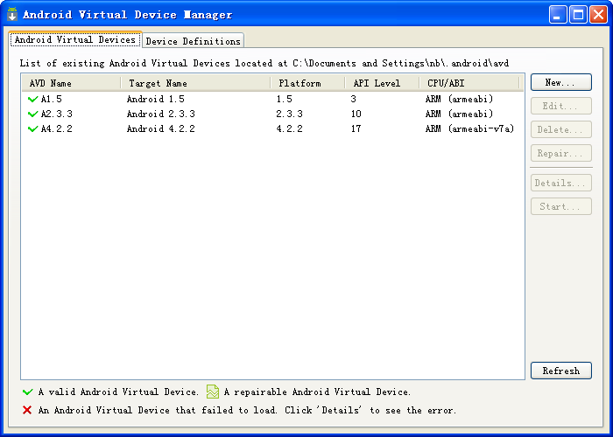The height and width of the screenshot is (437, 613).
Task: Switch to the Android Virtual Devices tab
Action: (x=75, y=40)
